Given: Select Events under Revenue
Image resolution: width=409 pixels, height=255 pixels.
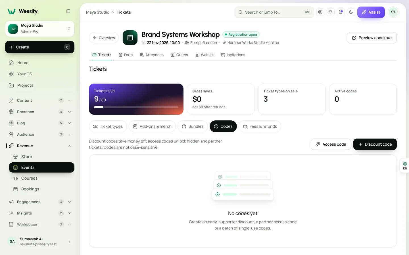Looking at the screenshot, I should (42, 167).
